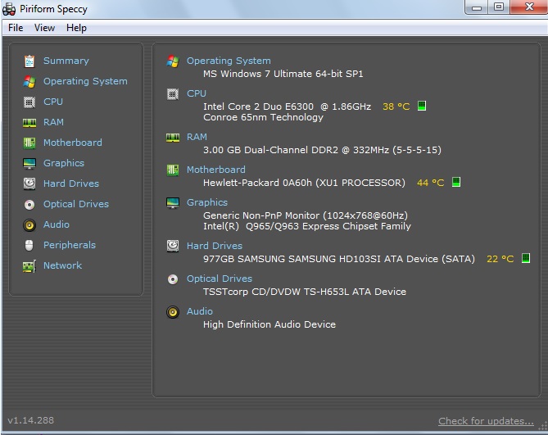Open the Operating System section in sidebar
The width and height of the screenshot is (548, 435).
[x=85, y=81]
